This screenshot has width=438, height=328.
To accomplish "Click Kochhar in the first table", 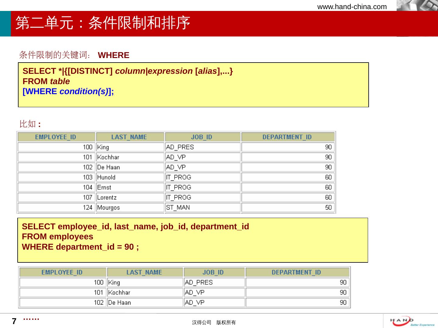I will tap(130, 157).
